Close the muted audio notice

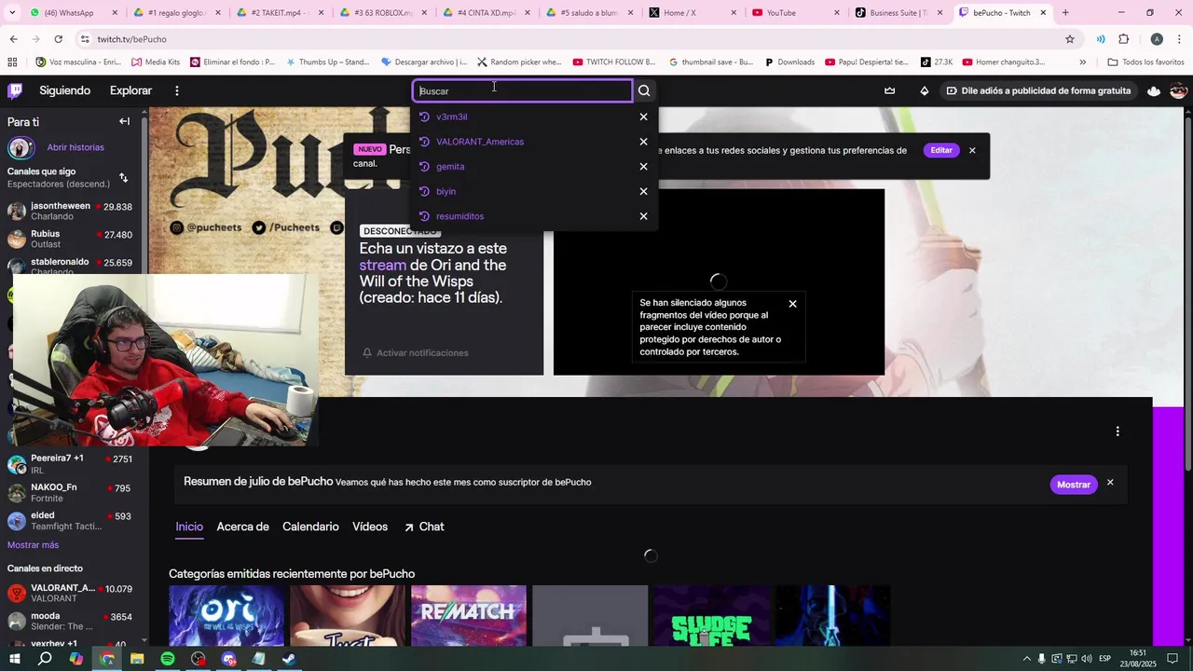(792, 304)
